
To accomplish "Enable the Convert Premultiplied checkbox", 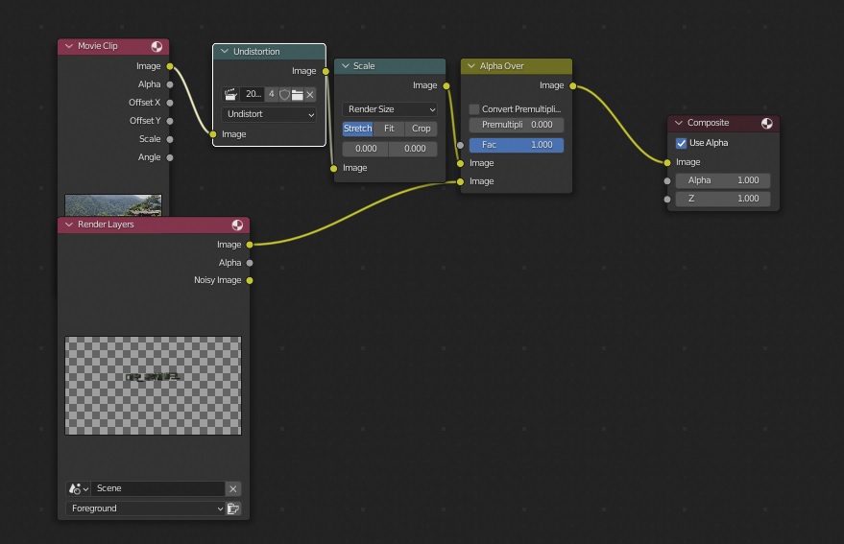I will tap(474, 109).
